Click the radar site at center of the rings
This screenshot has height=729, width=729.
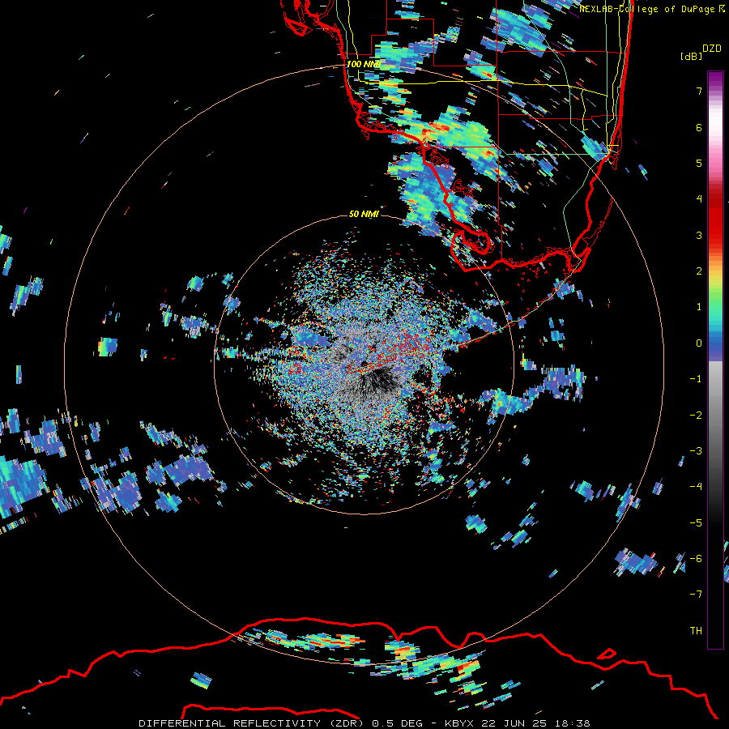point(364,364)
